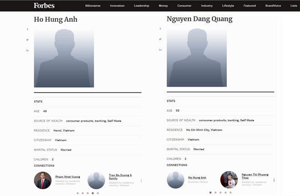Click Pham Nhat Vuong's portrait thumbnail
The width and height of the screenshot is (300, 196).
point(43,180)
